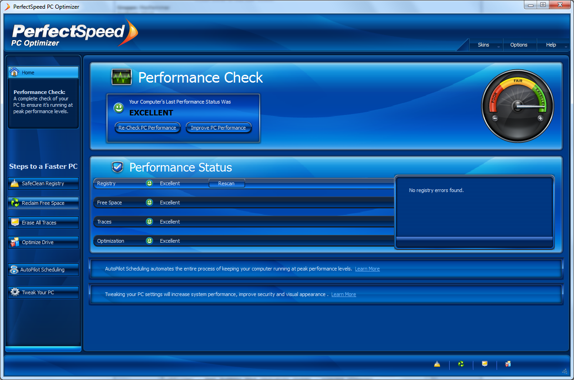The width and height of the screenshot is (574, 380).
Task: Click 'Excellent' rating in the Optimization row
Action: point(170,241)
